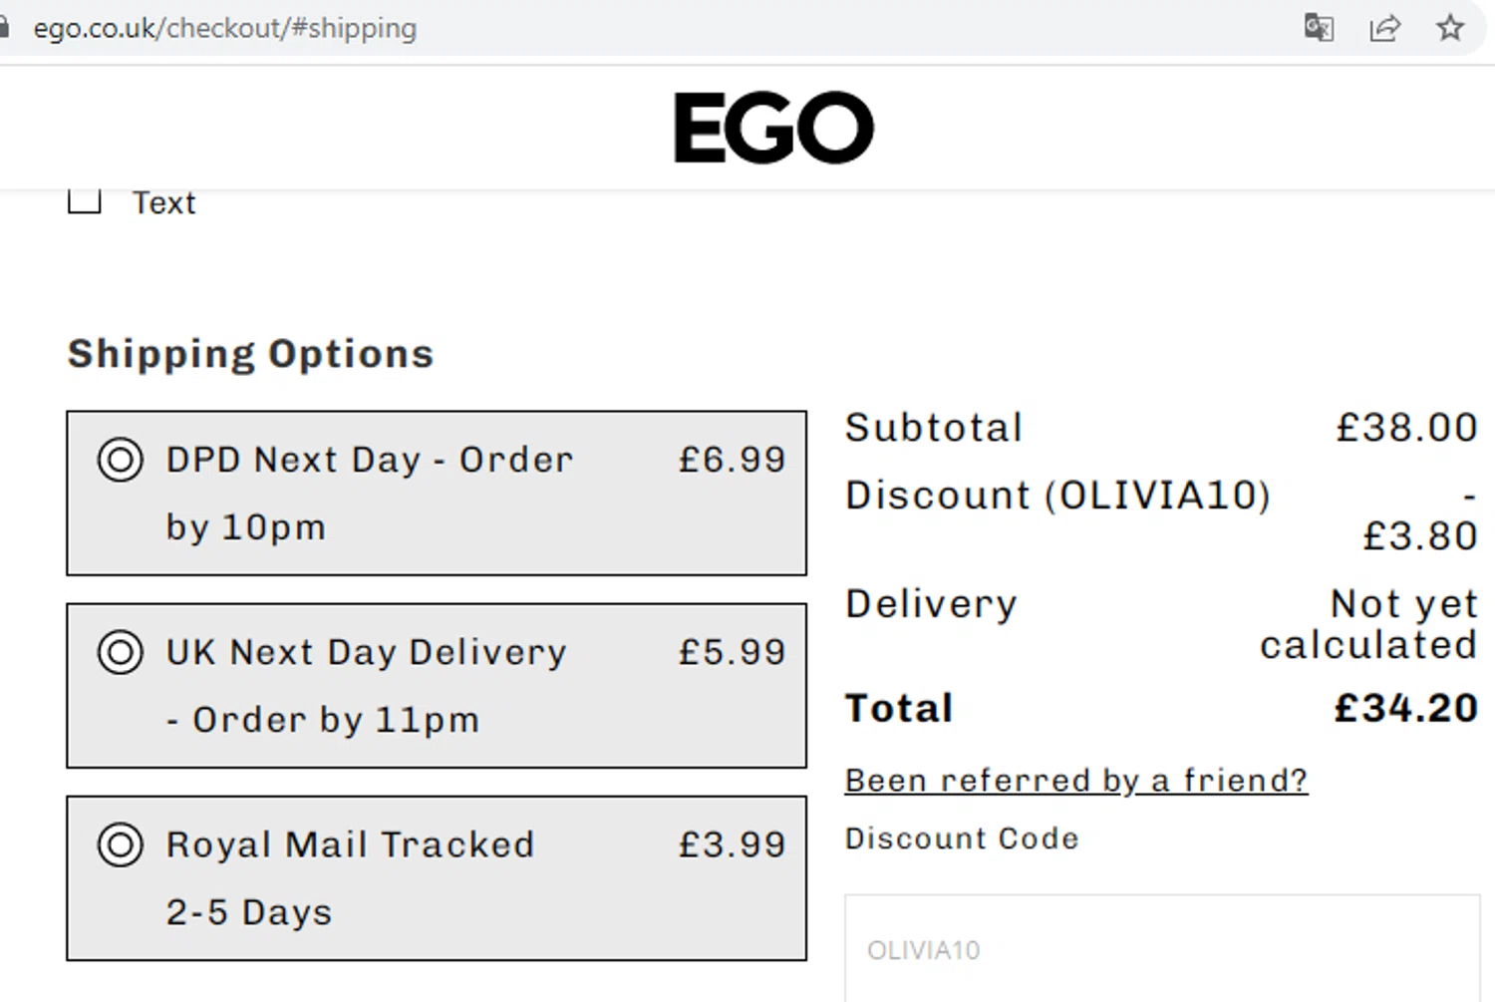
Task: Open the share page icon
Action: pyautogui.click(x=1384, y=27)
